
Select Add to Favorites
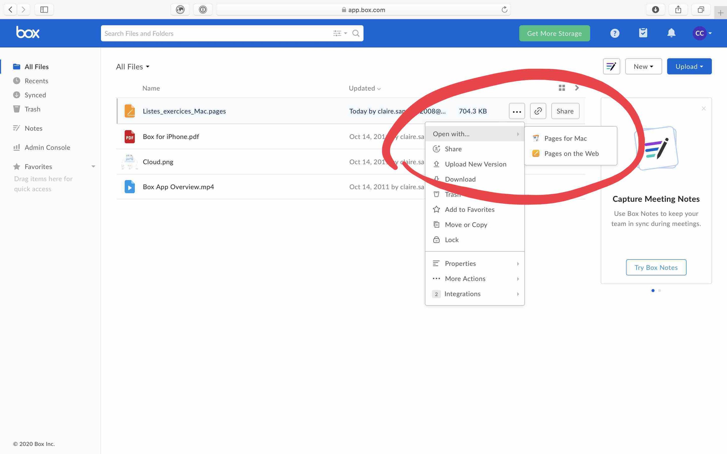[x=475, y=210]
